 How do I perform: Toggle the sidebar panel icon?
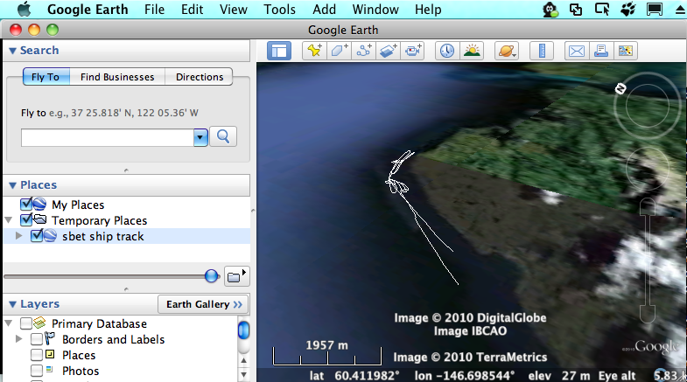pyautogui.click(x=279, y=51)
